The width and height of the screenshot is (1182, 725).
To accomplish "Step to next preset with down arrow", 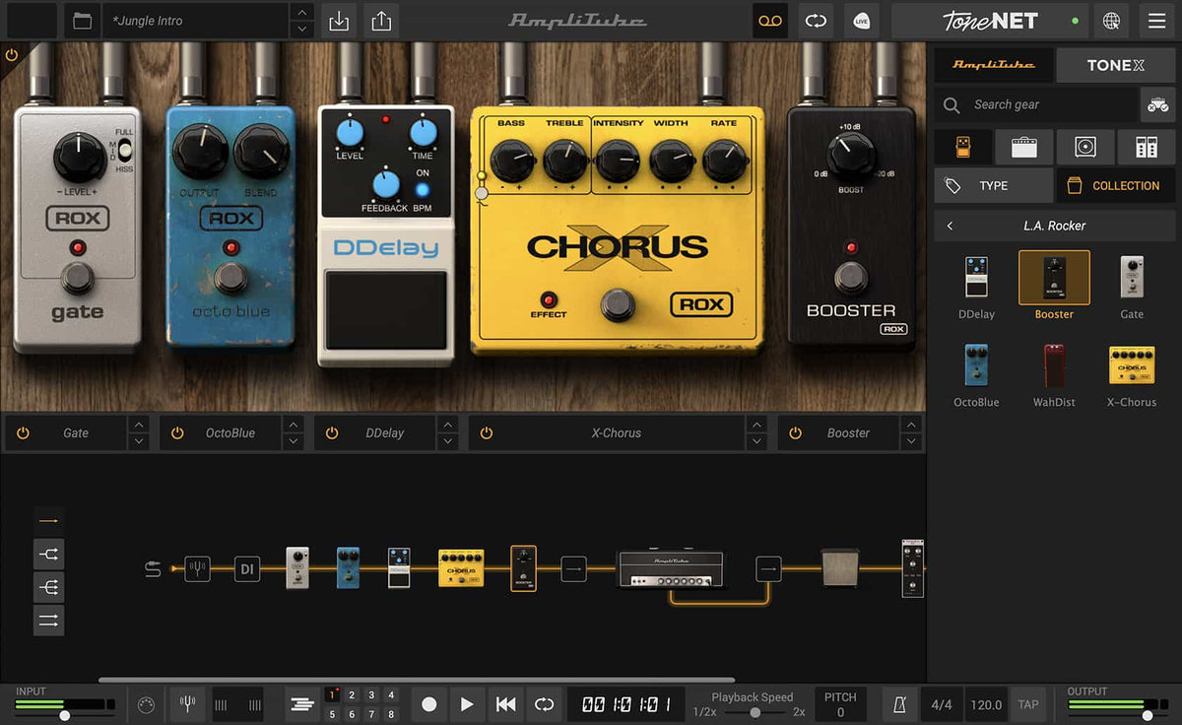I will point(302,30).
